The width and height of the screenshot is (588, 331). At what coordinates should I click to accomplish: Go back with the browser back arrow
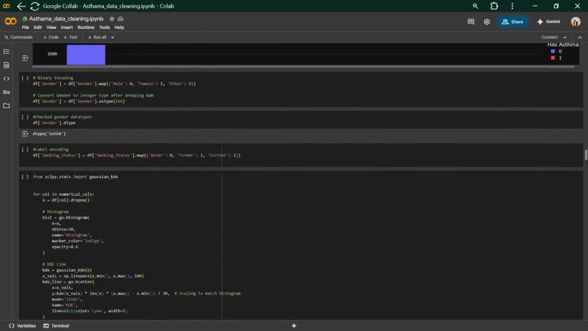[21, 6]
